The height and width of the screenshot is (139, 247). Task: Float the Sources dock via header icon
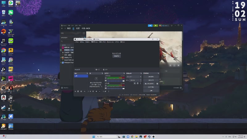103,73
